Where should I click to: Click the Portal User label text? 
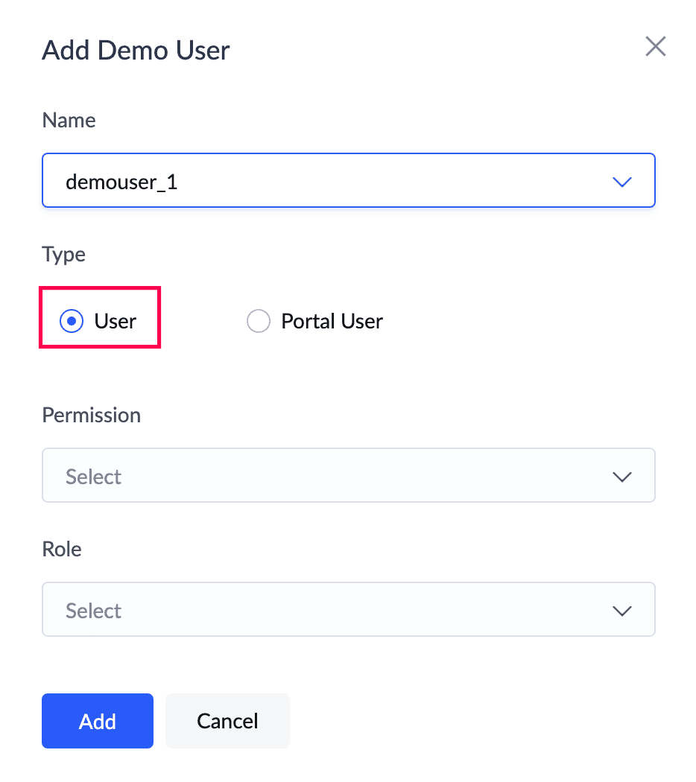[x=332, y=322]
